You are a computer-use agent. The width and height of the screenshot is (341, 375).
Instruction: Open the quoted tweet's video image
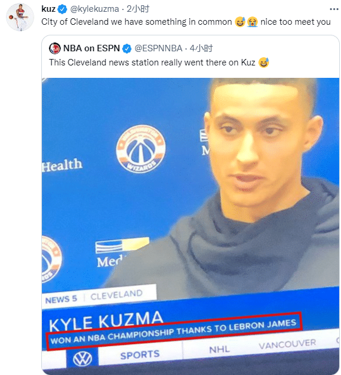point(191,226)
